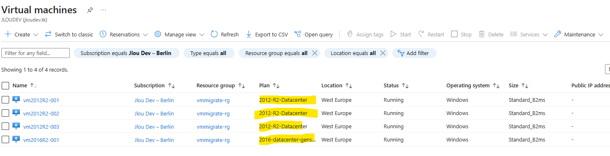Click the pin icon beside Virtual machines title
The image size is (610, 156).
pyautogui.click(x=90, y=10)
